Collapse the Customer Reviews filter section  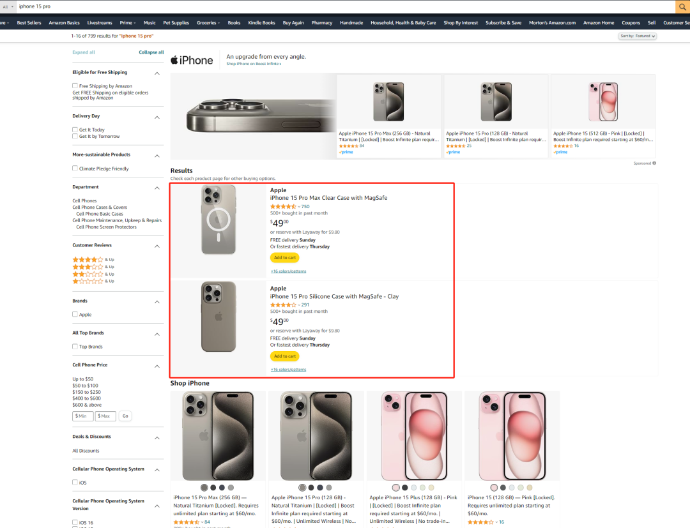pos(157,246)
